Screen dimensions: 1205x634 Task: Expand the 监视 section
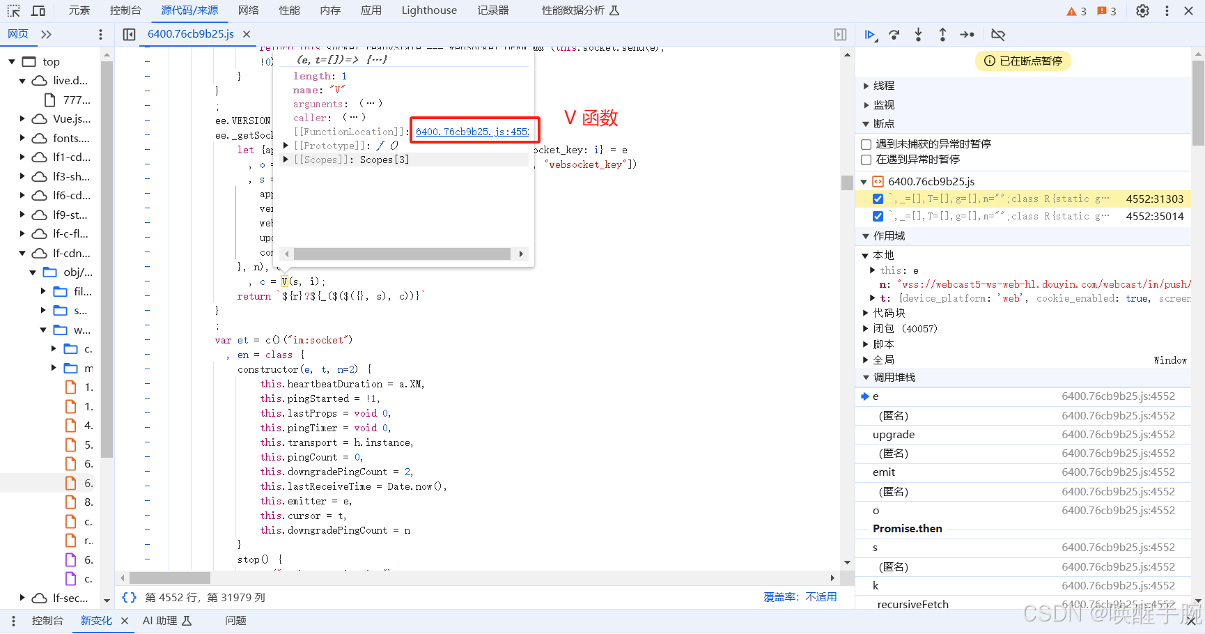866,105
